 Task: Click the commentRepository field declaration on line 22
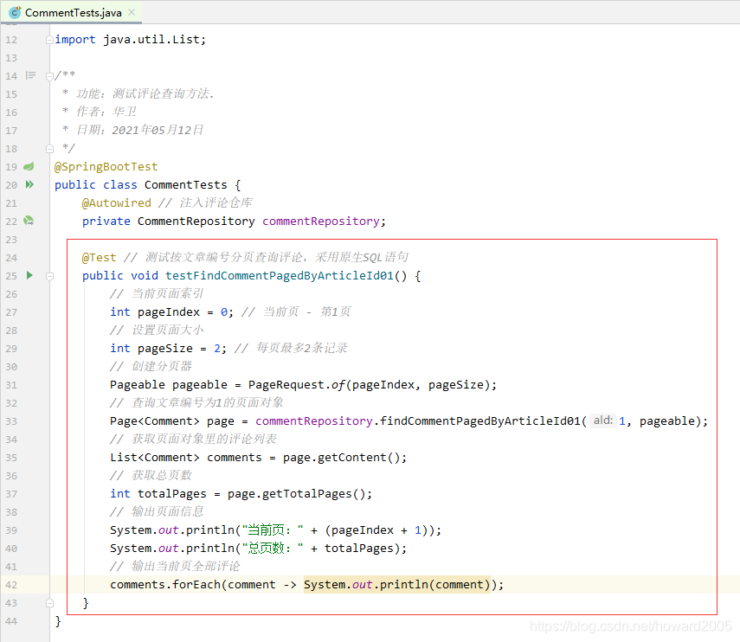coord(321,221)
